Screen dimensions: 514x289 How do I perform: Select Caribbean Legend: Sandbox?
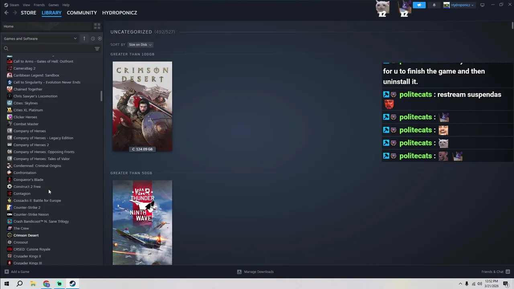[36, 75]
